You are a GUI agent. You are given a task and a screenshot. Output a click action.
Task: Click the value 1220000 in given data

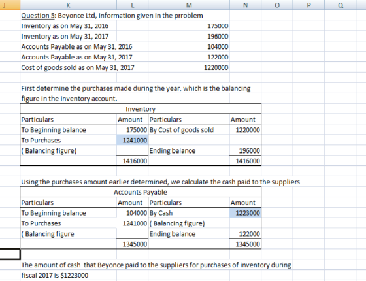pos(216,68)
